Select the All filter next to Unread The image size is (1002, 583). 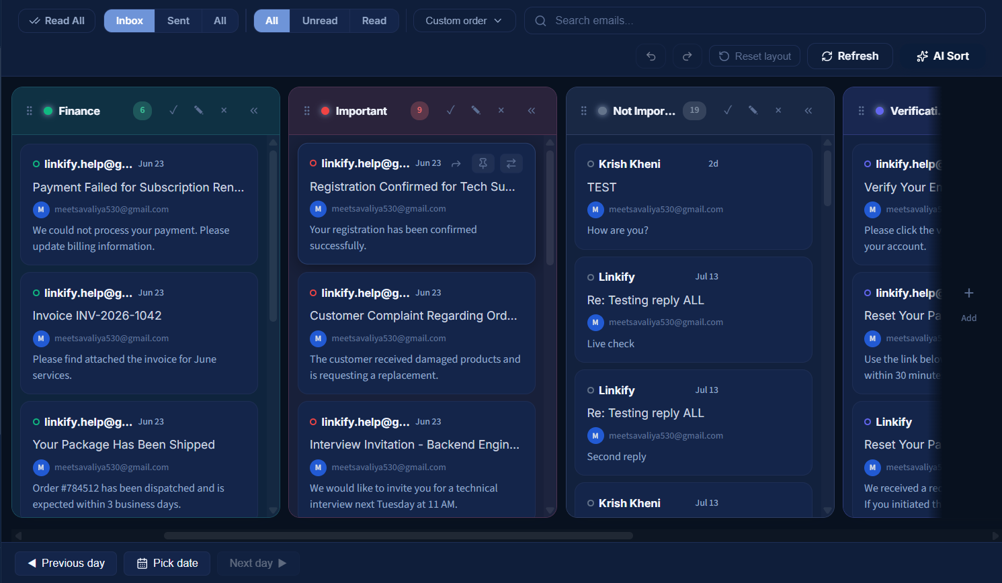(272, 21)
